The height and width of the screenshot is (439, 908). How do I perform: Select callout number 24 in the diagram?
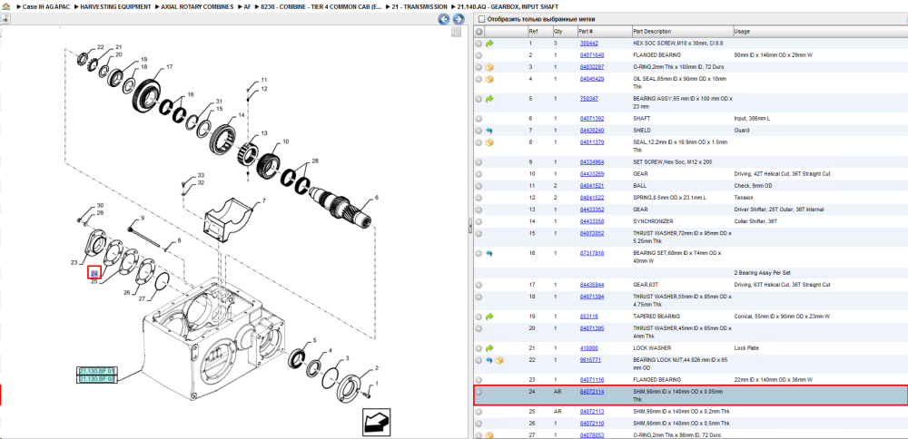coord(95,273)
